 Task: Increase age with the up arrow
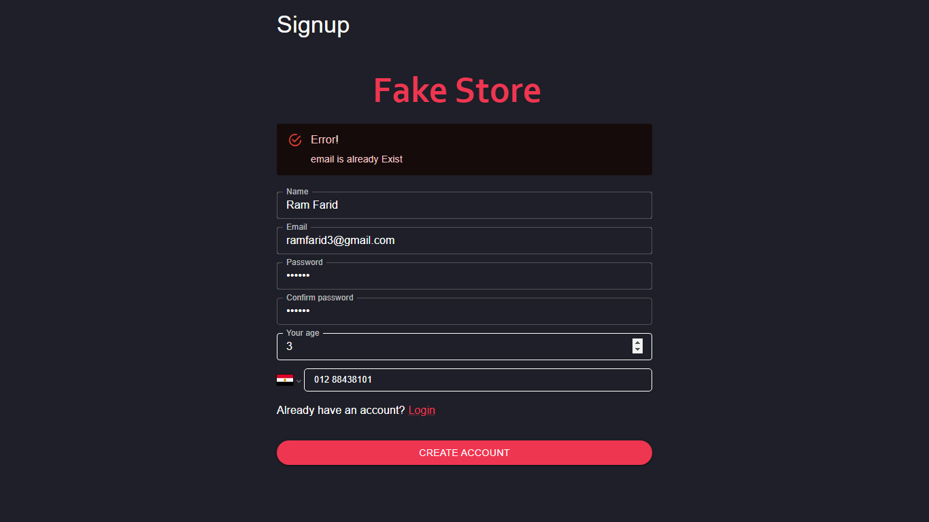(637, 343)
